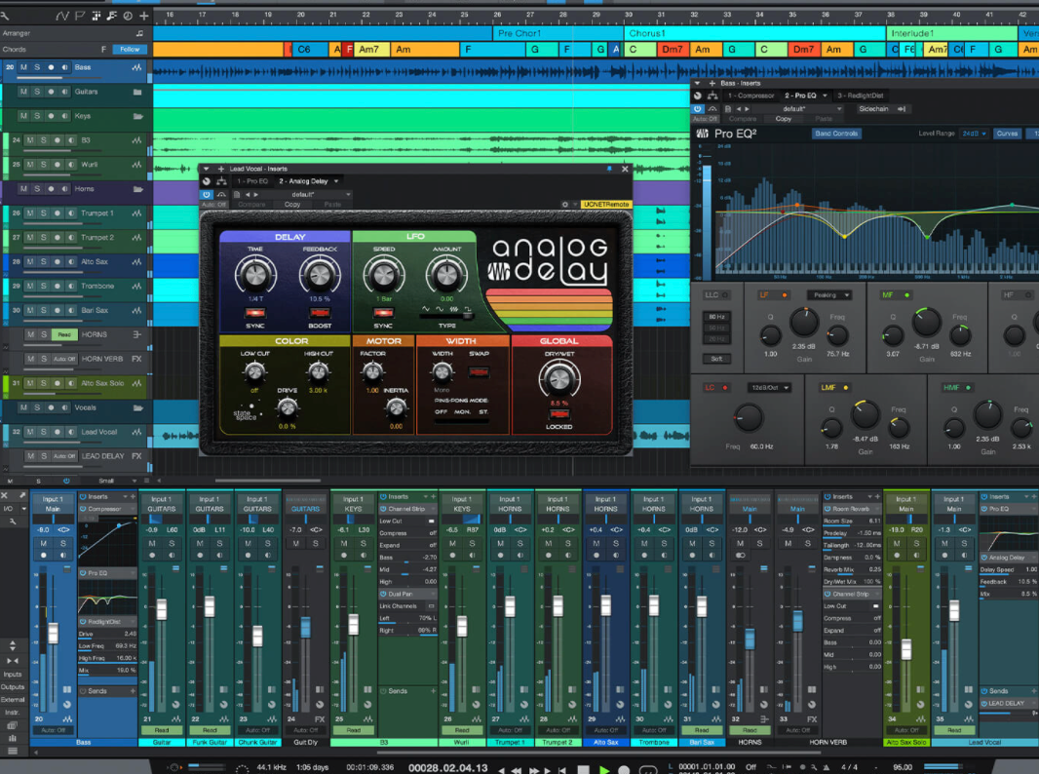This screenshot has width=1039, height=774.
Task: Show the marker track flag icon
Action: coord(80,16)
